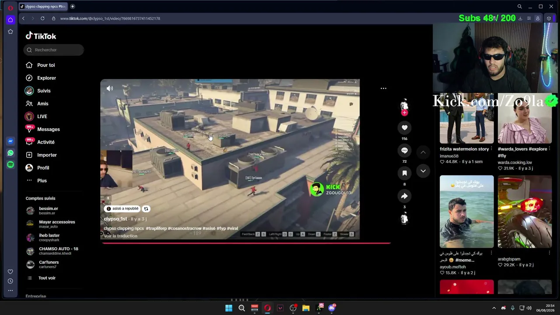Screen dimensions: 560x315
Task: Open the Opera sidebar three-dot setup
Action: (x=10, y=290)
